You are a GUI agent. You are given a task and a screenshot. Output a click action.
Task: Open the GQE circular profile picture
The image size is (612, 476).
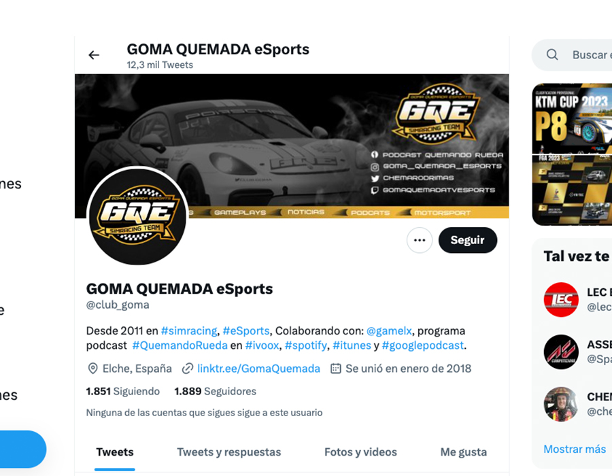pos(137,216)
